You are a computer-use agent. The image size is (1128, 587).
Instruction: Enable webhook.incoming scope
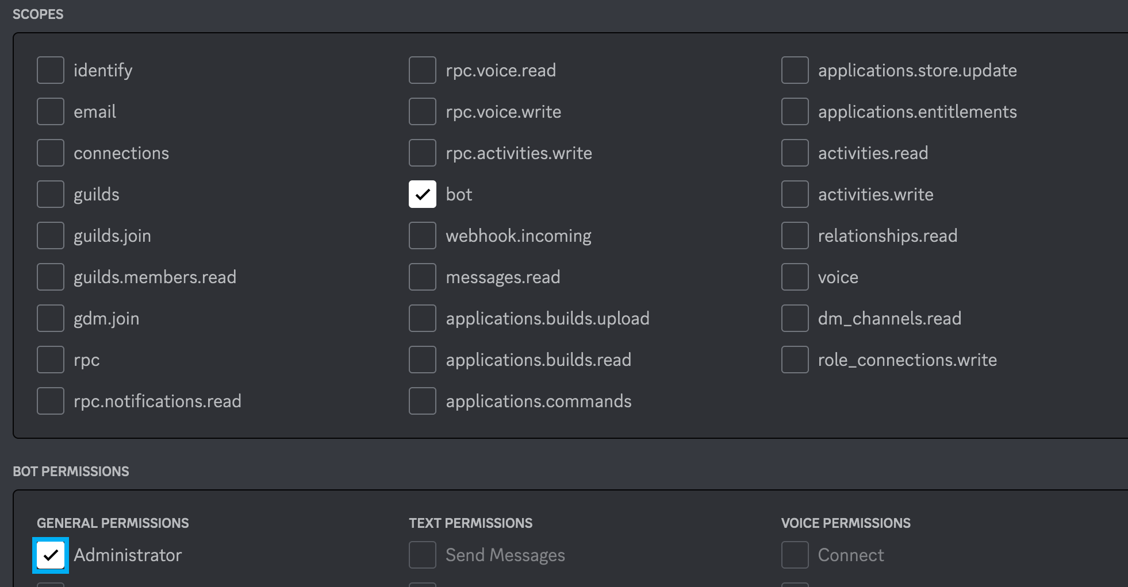423,235
